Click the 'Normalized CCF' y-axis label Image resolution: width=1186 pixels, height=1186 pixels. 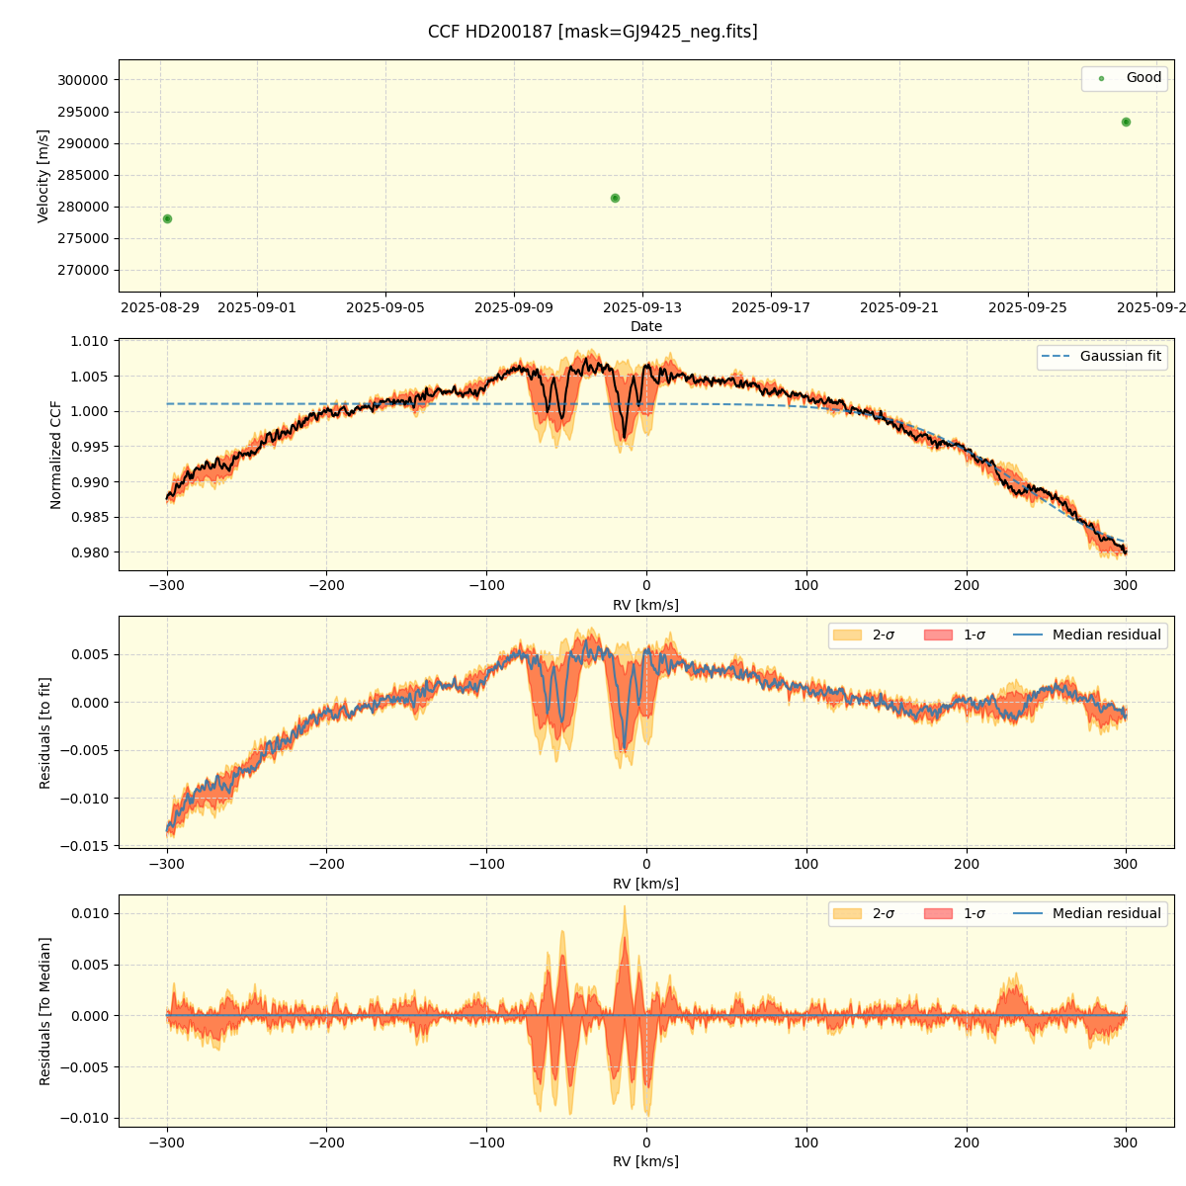[x=56, y=455]
